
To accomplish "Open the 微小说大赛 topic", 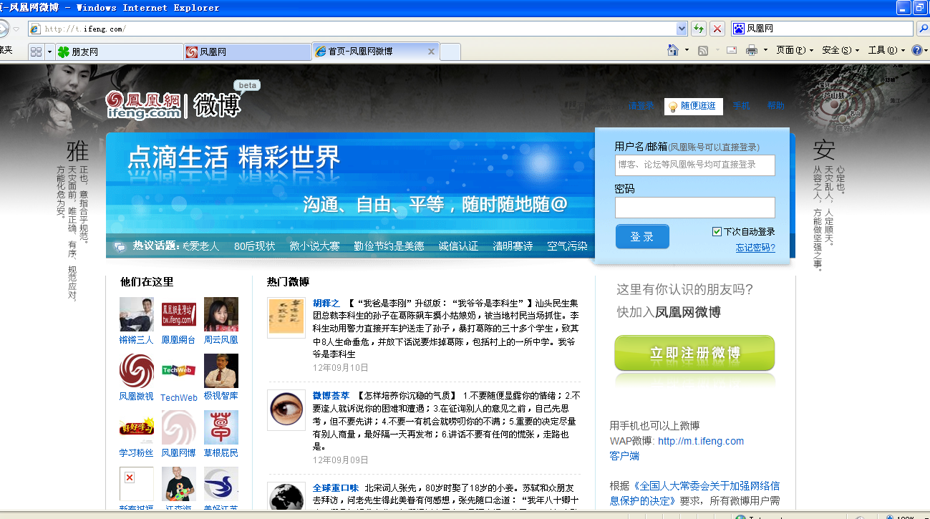I will point(314,246).
